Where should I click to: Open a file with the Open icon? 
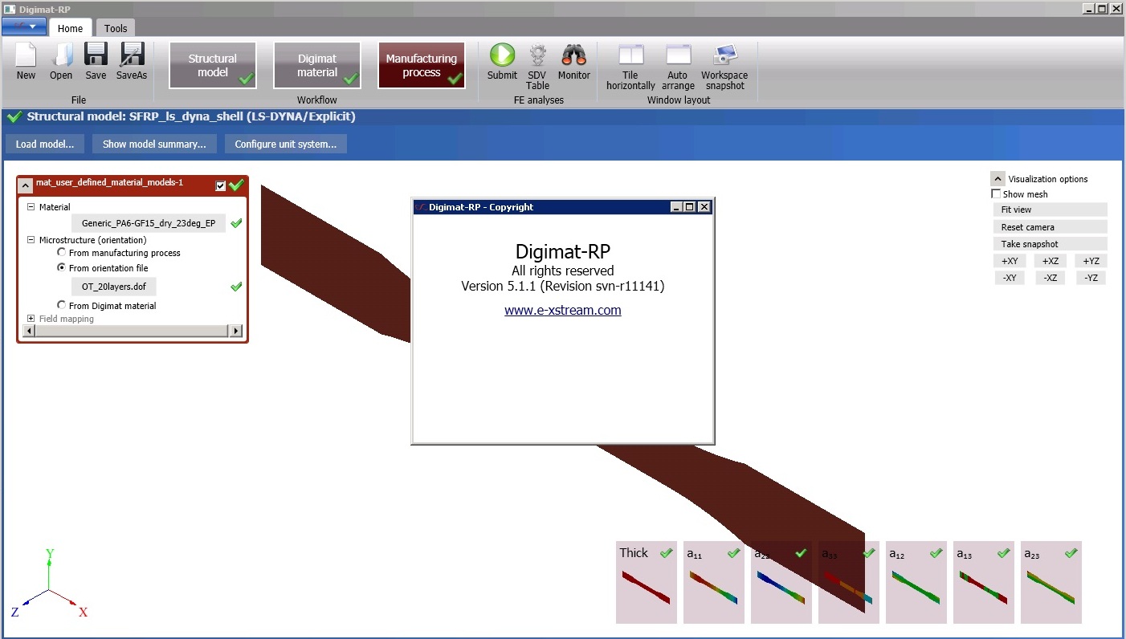coord(61,62)
